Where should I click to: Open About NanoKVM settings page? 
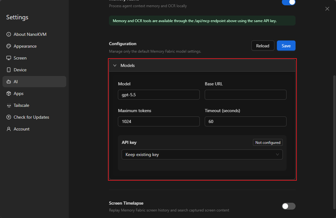pyautogui.click(x=34, y=34)
